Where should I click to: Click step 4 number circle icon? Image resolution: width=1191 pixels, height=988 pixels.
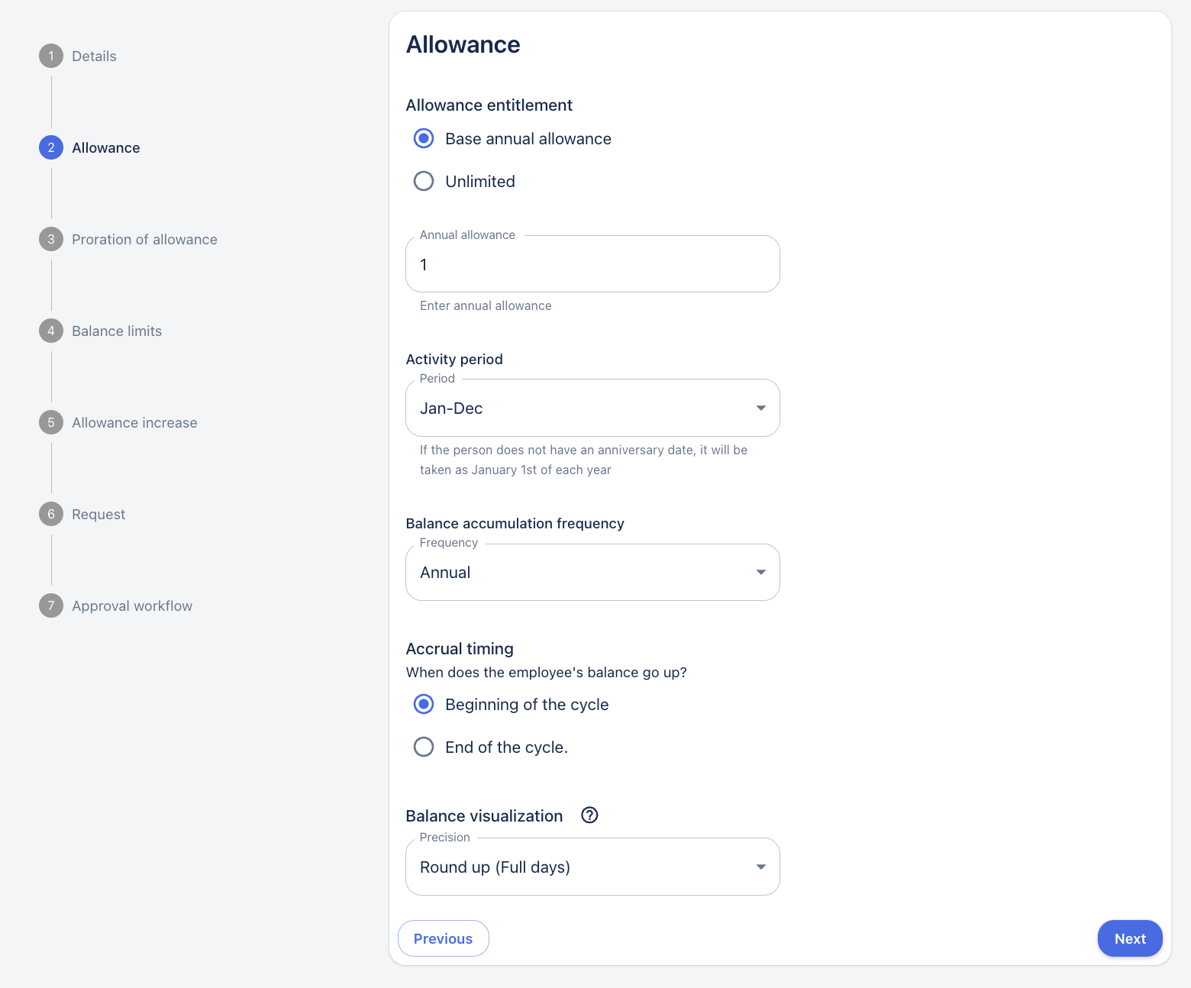(51, 331)
